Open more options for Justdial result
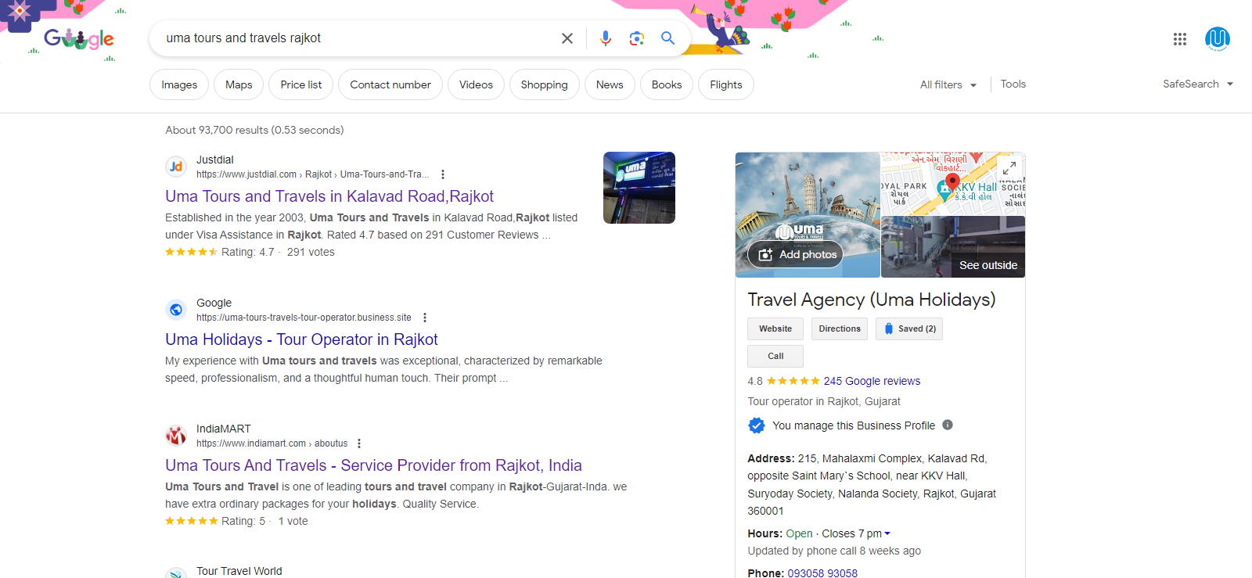1252x578 pixels. 443,174
